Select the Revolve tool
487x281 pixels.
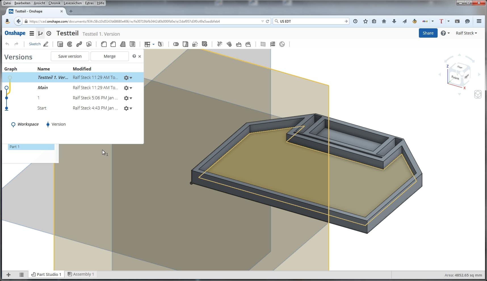pyautogui.click(x=70, y=44)
